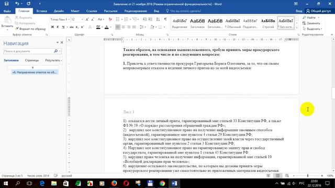Toggle bold Ж formatting
Screen dimensions: 335x188
coord(52,27)
